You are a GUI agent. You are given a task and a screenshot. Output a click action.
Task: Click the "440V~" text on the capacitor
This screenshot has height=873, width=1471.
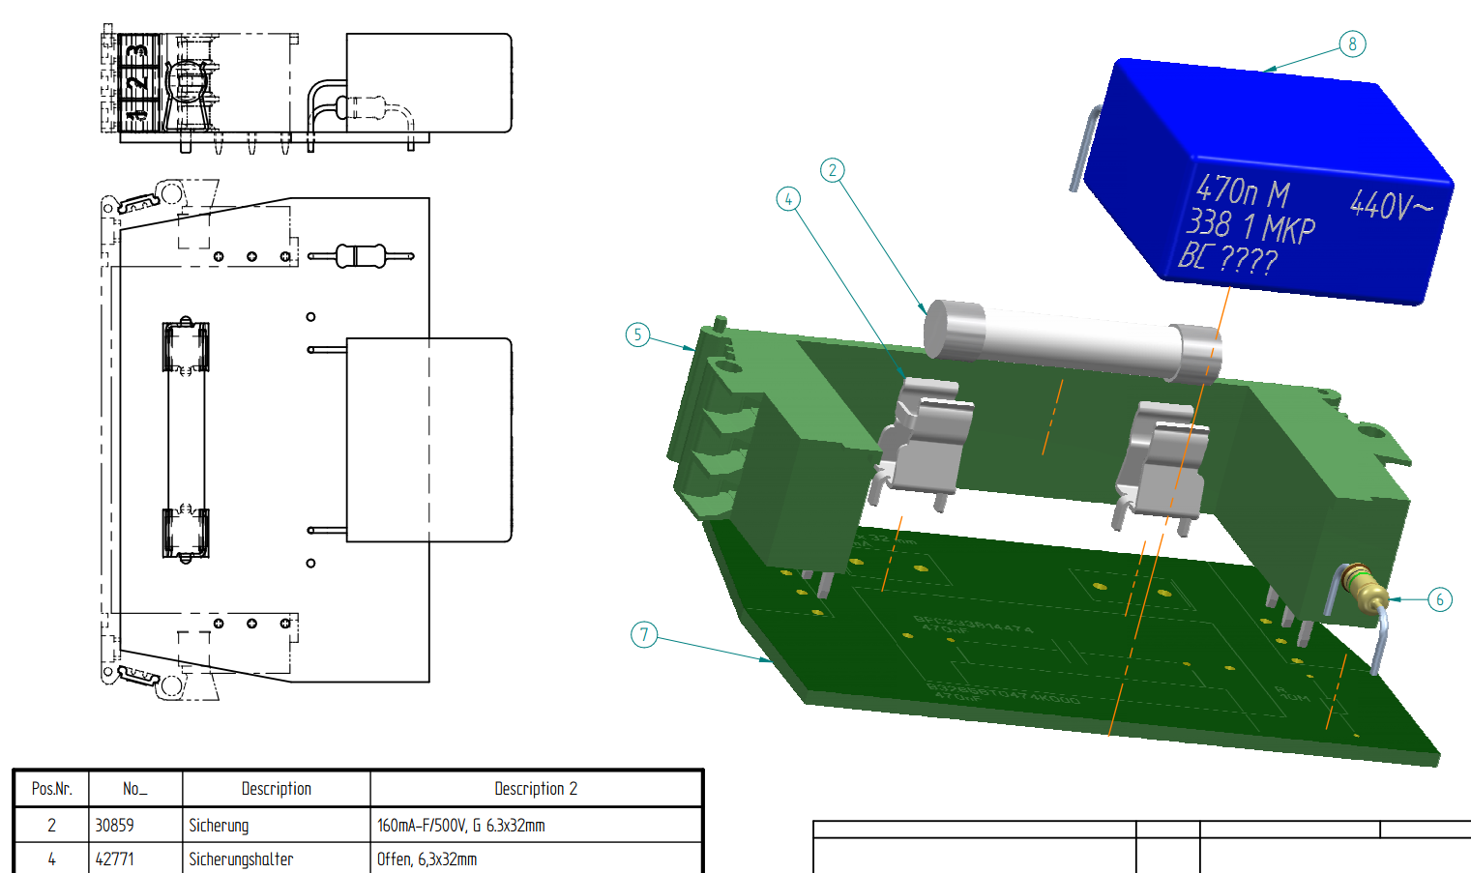coord(1391,205)
